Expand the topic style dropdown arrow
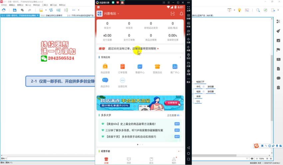This screenshot has width=283, height=165. coord(46,10)
